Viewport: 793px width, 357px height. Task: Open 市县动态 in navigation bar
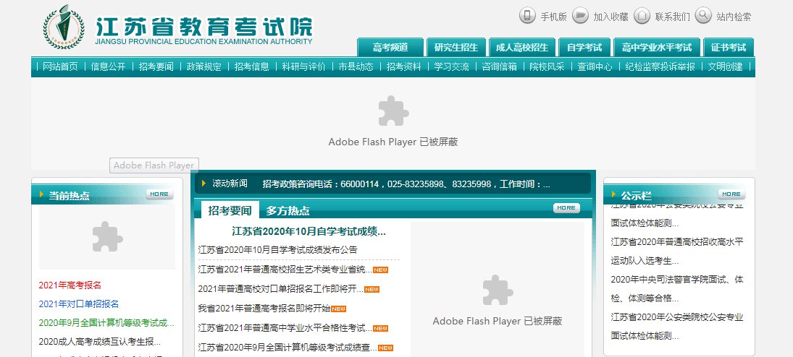tap(356, 66)
